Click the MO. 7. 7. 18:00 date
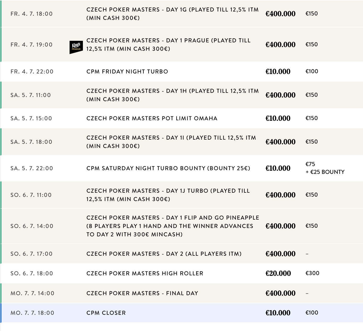Image resolution: width=363 pixels, height=331 pixels. pyautogui.click(x=32, y=313)
